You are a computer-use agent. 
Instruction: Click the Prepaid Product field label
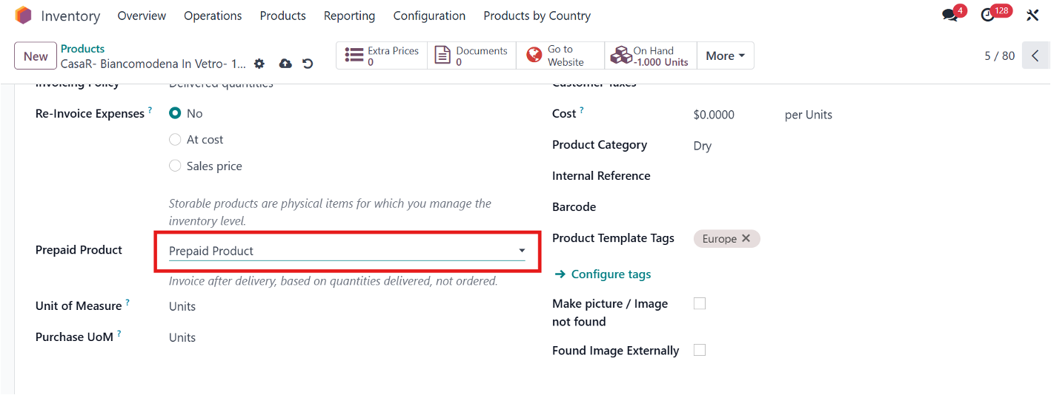pos(79,249)
